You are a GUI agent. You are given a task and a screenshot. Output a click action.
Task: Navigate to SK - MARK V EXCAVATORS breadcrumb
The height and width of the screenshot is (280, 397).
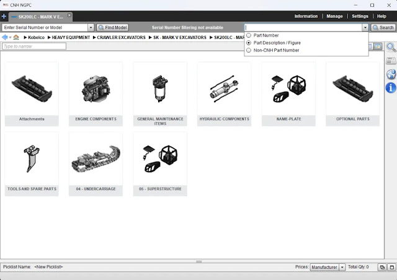pos(179,37)
